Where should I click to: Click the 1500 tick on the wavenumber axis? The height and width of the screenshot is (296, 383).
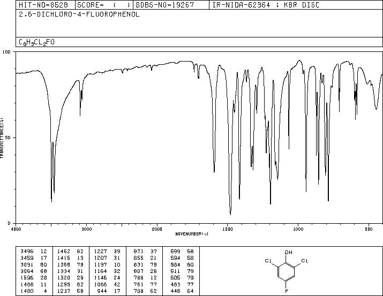pyautogui.click(x=228, y=229)
